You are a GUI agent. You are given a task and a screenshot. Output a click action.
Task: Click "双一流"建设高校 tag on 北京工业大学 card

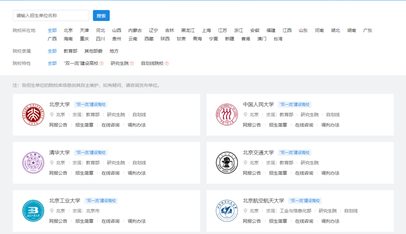click(101, 201)
